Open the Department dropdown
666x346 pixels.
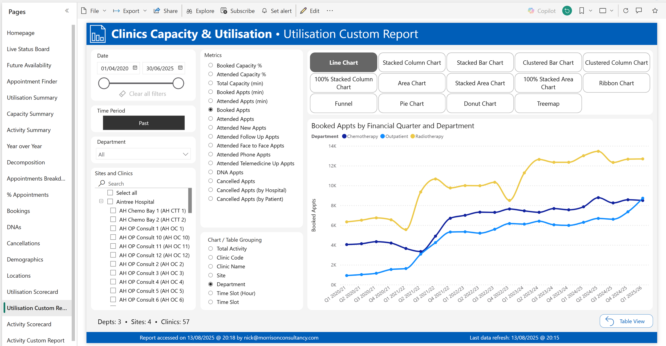[x=143, y=154]
